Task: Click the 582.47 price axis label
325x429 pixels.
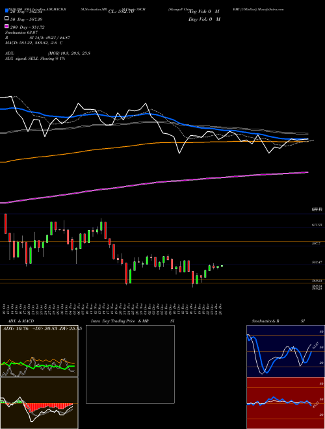Action: (x=317, y=262)
